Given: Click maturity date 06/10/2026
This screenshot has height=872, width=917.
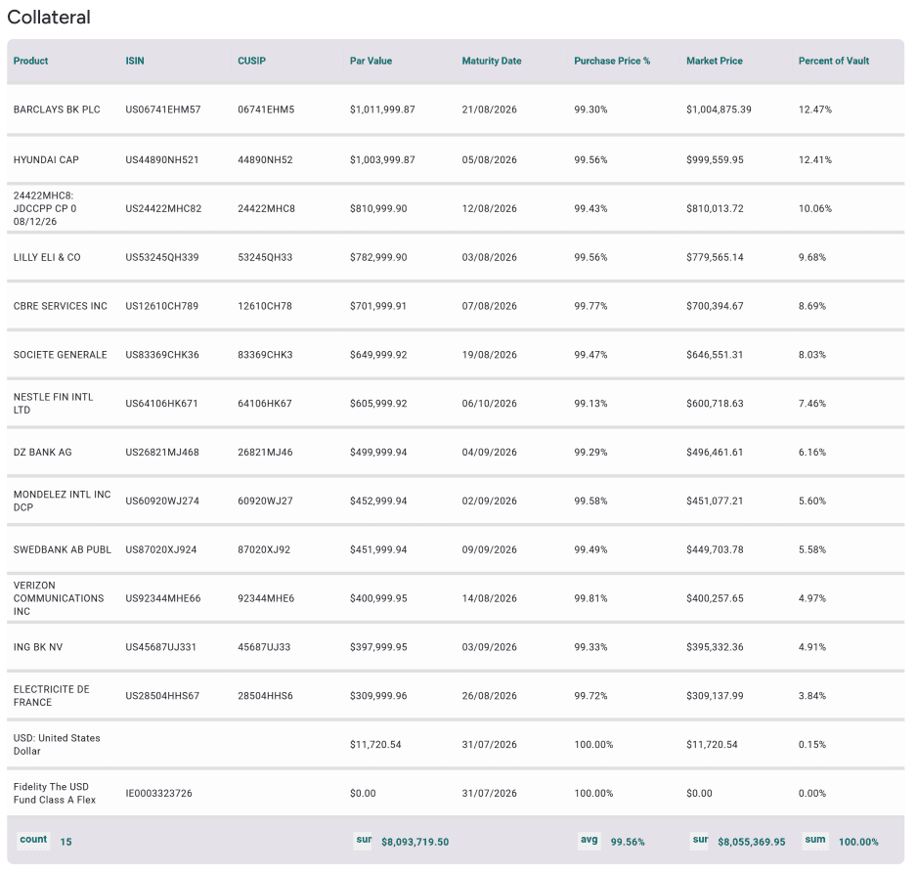Looking at the screenshot, I should (x=490, y=404).
